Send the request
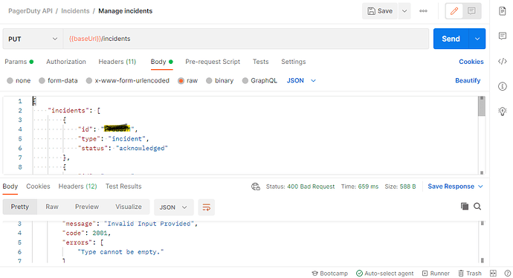This screenshot has height=278, width=513. tap(451, 39)
